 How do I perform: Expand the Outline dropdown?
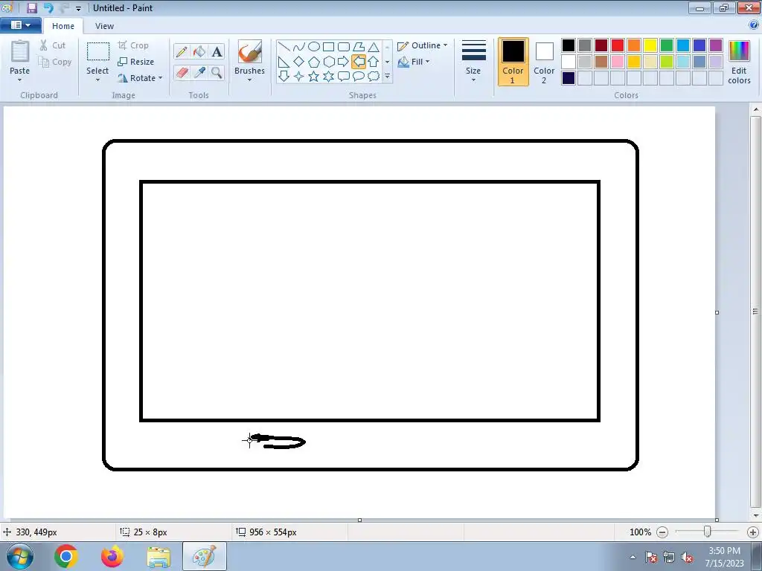(445, 45)
